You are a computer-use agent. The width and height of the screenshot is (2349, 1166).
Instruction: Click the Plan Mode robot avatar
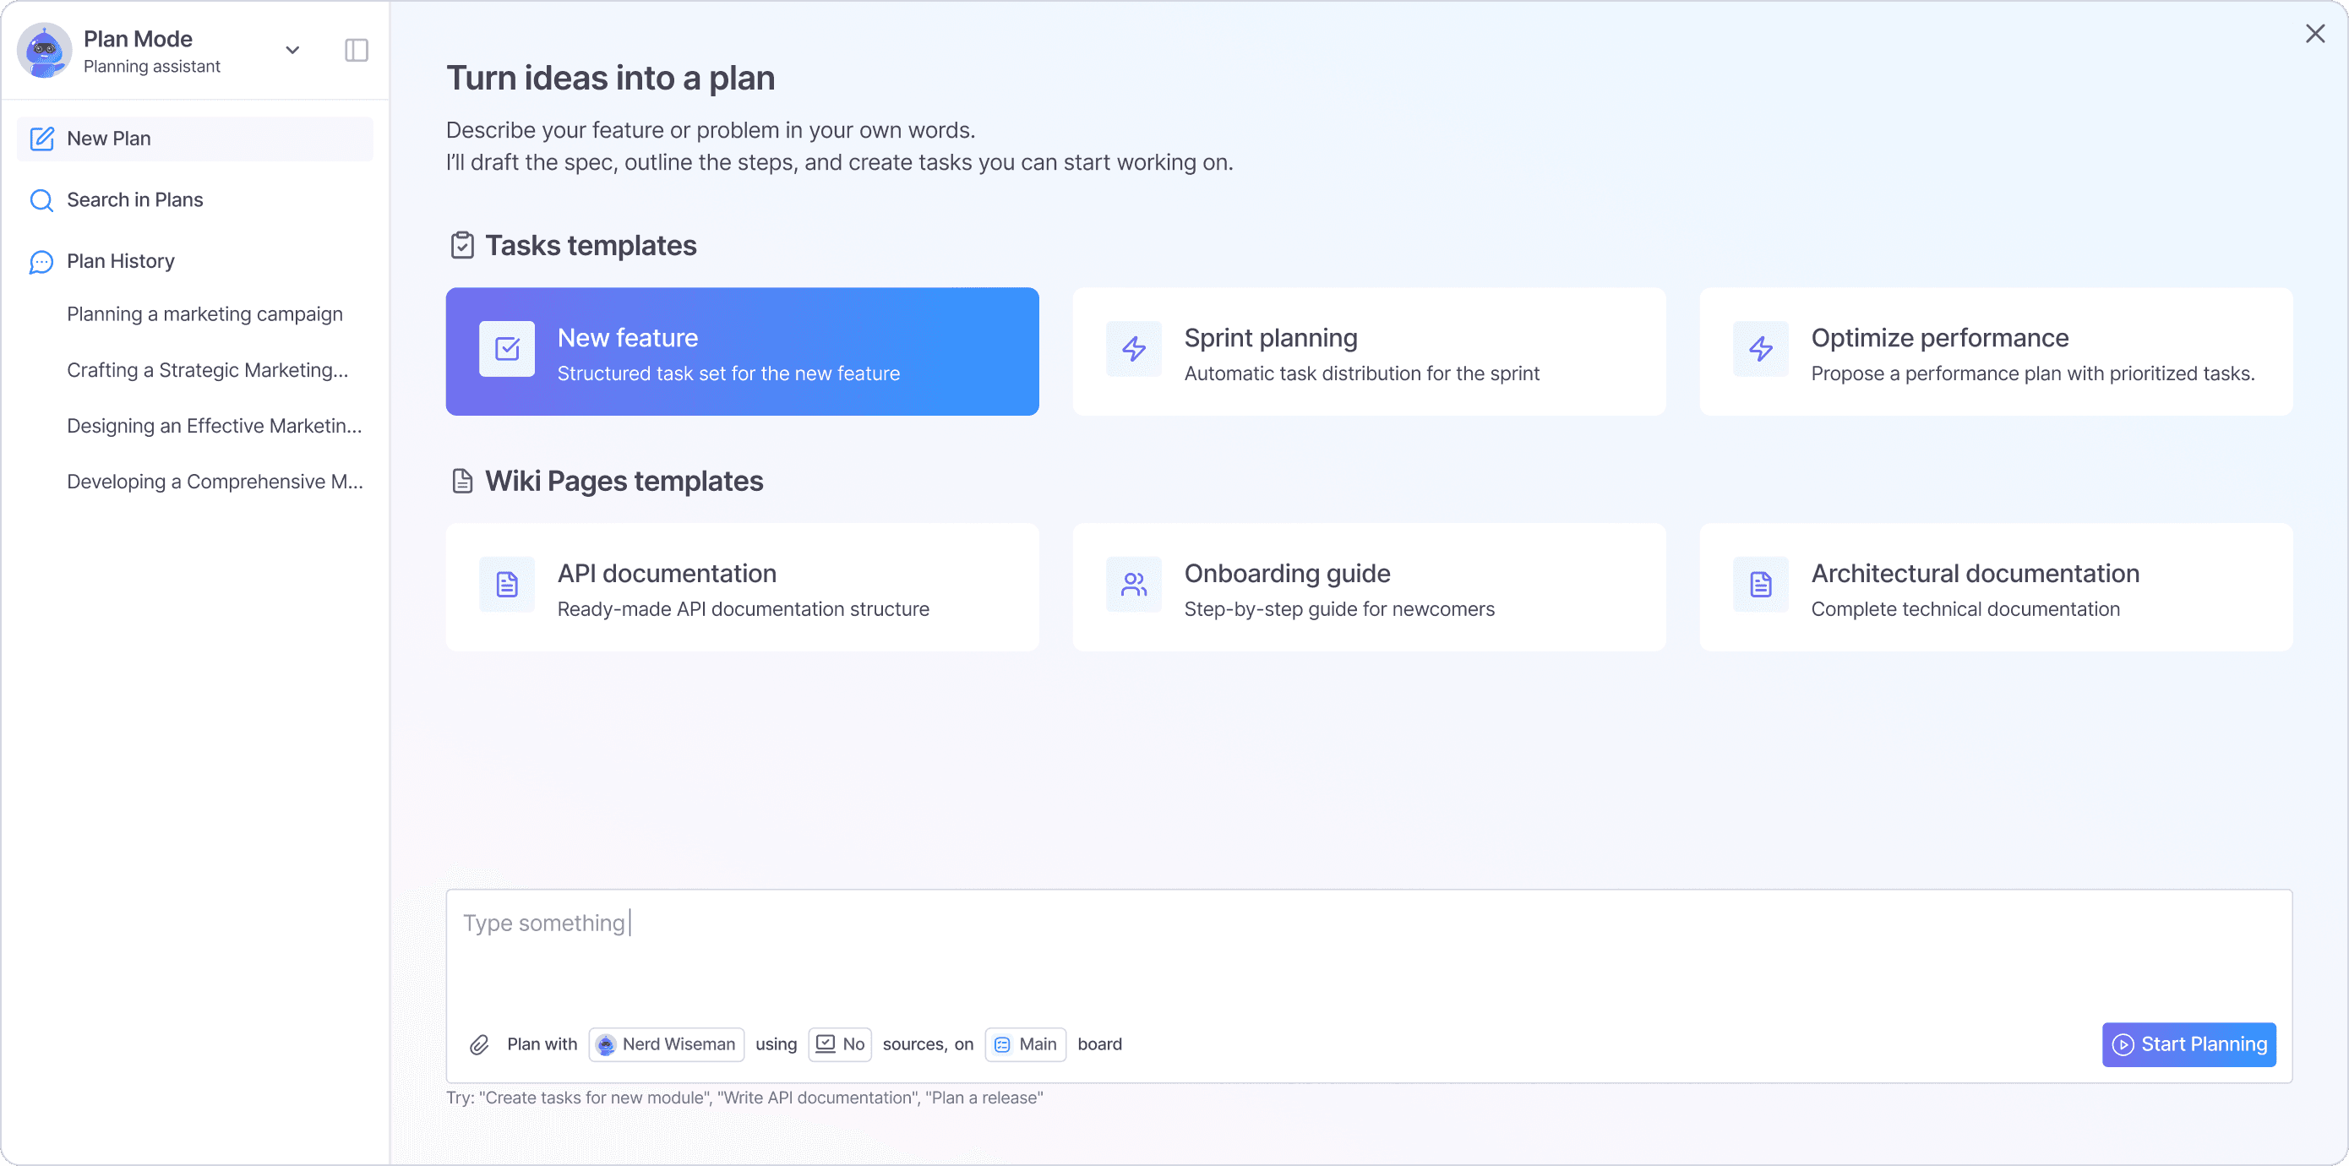[x=44, y=50]
